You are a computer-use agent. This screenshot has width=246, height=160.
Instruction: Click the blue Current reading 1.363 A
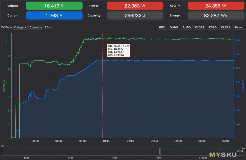(x=54, y=15)
